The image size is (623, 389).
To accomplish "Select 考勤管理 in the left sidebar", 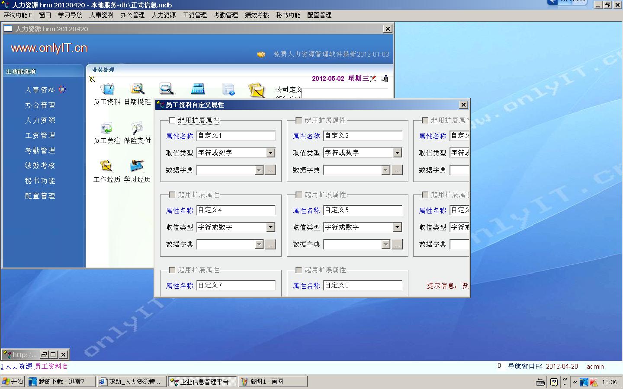I will [40, 150].
